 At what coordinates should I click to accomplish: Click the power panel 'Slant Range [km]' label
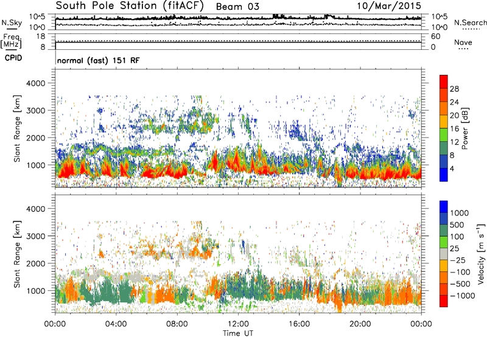(17, 128)
